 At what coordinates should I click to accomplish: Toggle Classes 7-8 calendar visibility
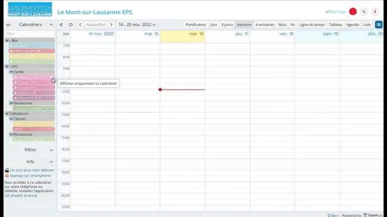click(33, 92)
